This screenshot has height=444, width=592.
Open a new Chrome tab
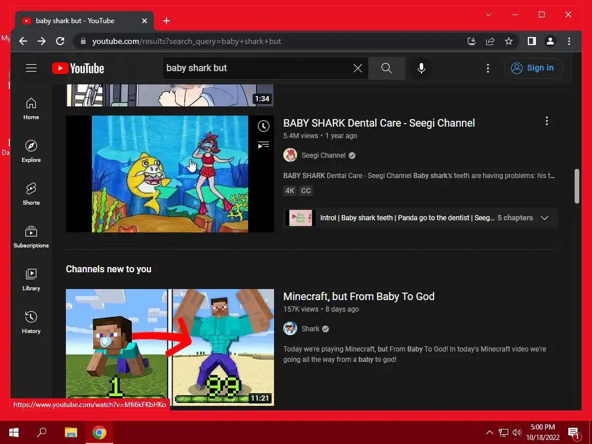point(166,21)
